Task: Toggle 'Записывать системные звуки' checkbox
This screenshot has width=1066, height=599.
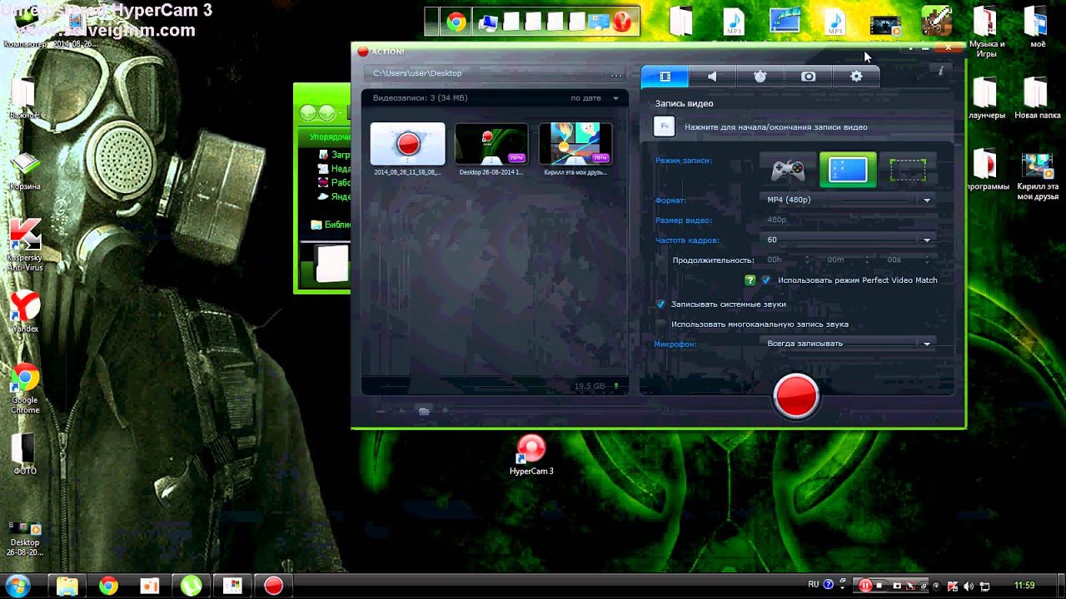Action: coord(660,304)
